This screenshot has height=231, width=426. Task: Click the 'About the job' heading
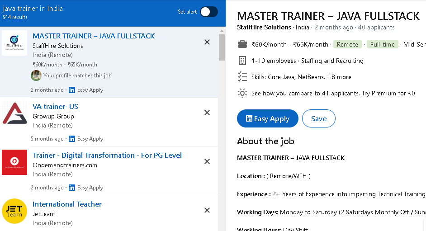pyautogui.click(x=265, y=141)
